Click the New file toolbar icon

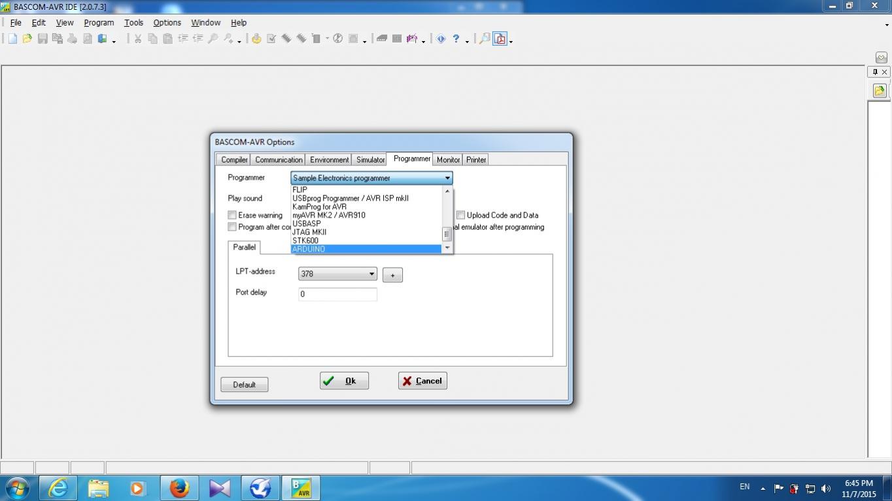point(12,39)
